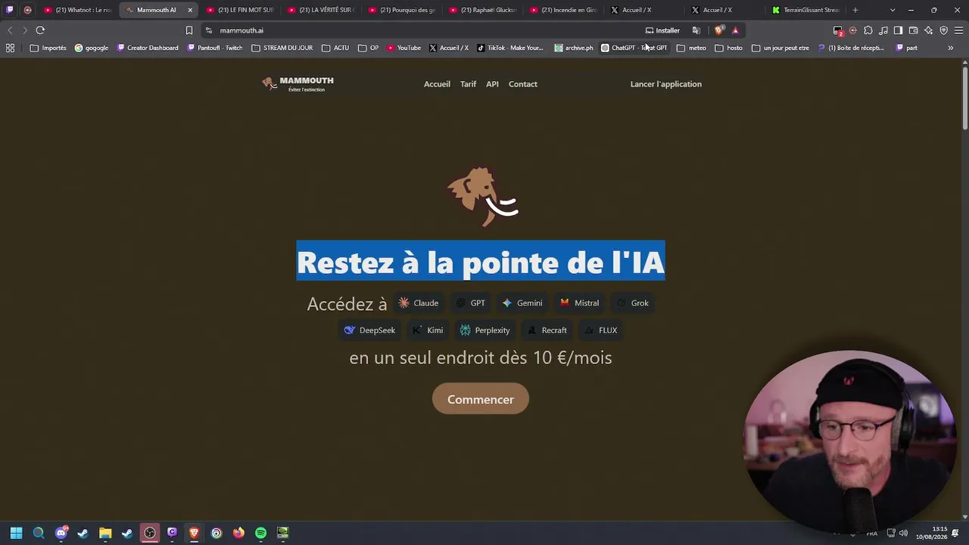Open the Creator Dashboard bookmark

[x=148, y=48]
